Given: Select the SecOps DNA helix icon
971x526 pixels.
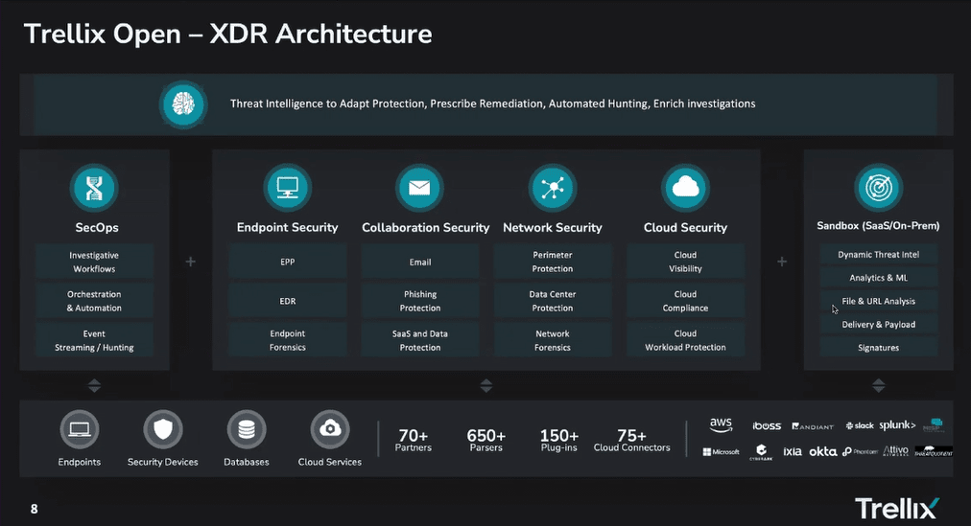Looking at the screenshot, I should tap(94, 188).
